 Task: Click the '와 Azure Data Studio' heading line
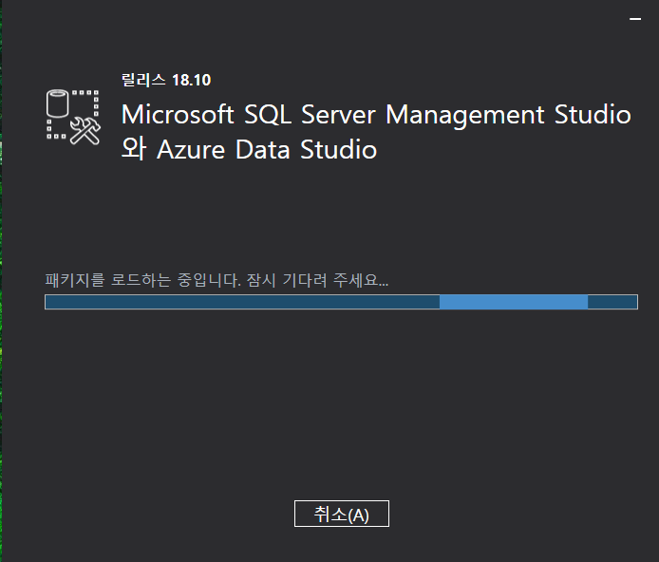(249, 150)
